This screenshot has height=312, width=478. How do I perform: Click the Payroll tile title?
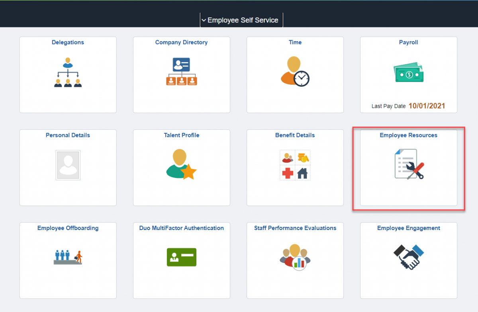tap(409, 42)
